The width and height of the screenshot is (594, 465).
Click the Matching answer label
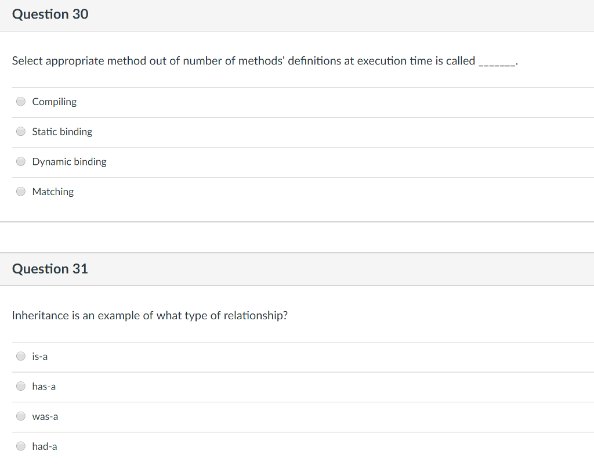point(52,192)
